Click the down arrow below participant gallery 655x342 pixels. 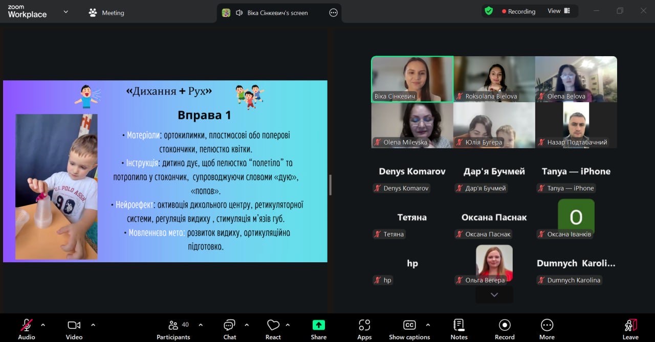click(494, 294)
